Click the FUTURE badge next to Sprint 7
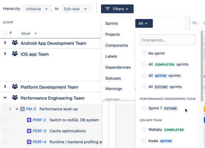205x148 pixels. [170, 109]
